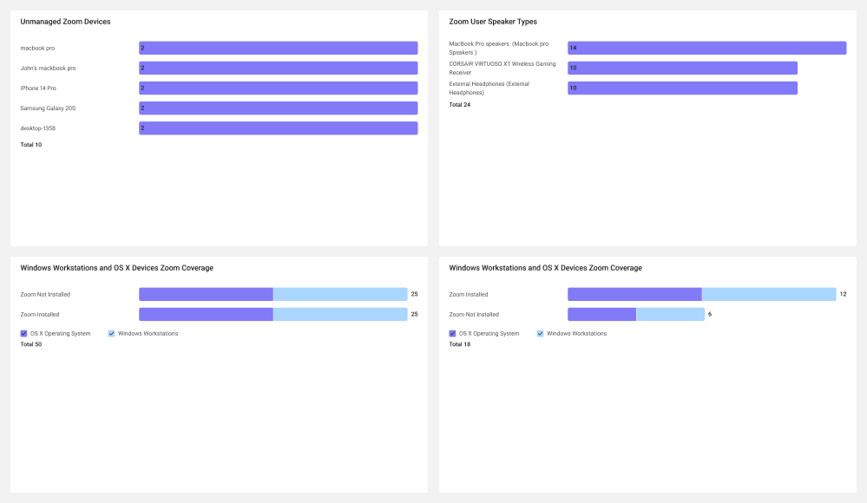
Task: Click the macbook pro bar in Unmanaged Zoom Devices
Action: pyautogui.click(x=278, y=48)
